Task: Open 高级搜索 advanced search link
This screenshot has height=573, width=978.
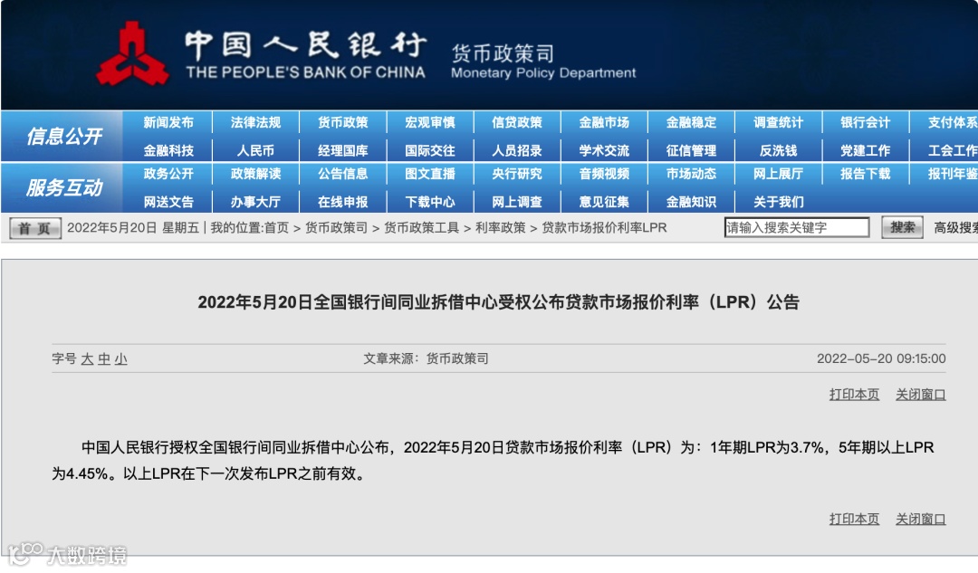Action: point(955,227)
